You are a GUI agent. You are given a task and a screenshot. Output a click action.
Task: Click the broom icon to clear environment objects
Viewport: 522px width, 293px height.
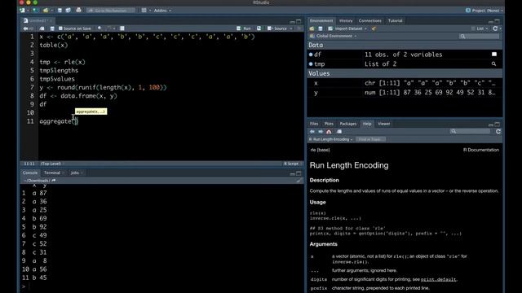click(374, 28)
